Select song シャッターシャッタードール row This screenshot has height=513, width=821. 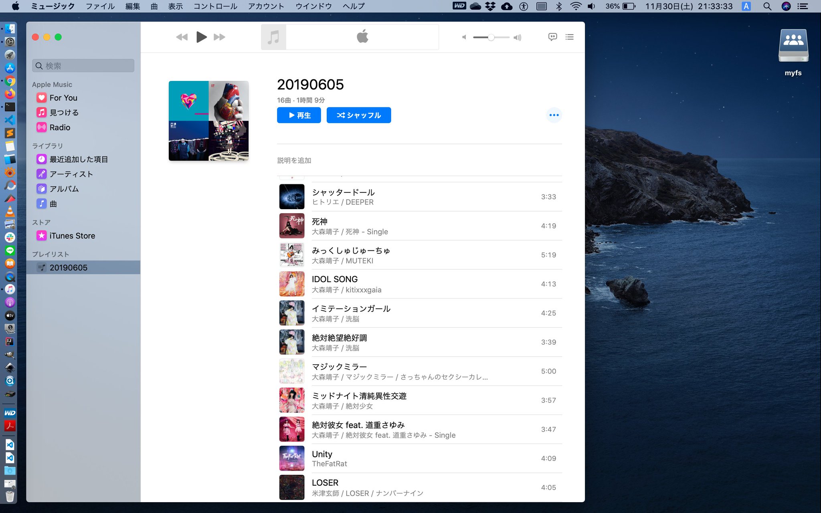[x=420, y=197]
